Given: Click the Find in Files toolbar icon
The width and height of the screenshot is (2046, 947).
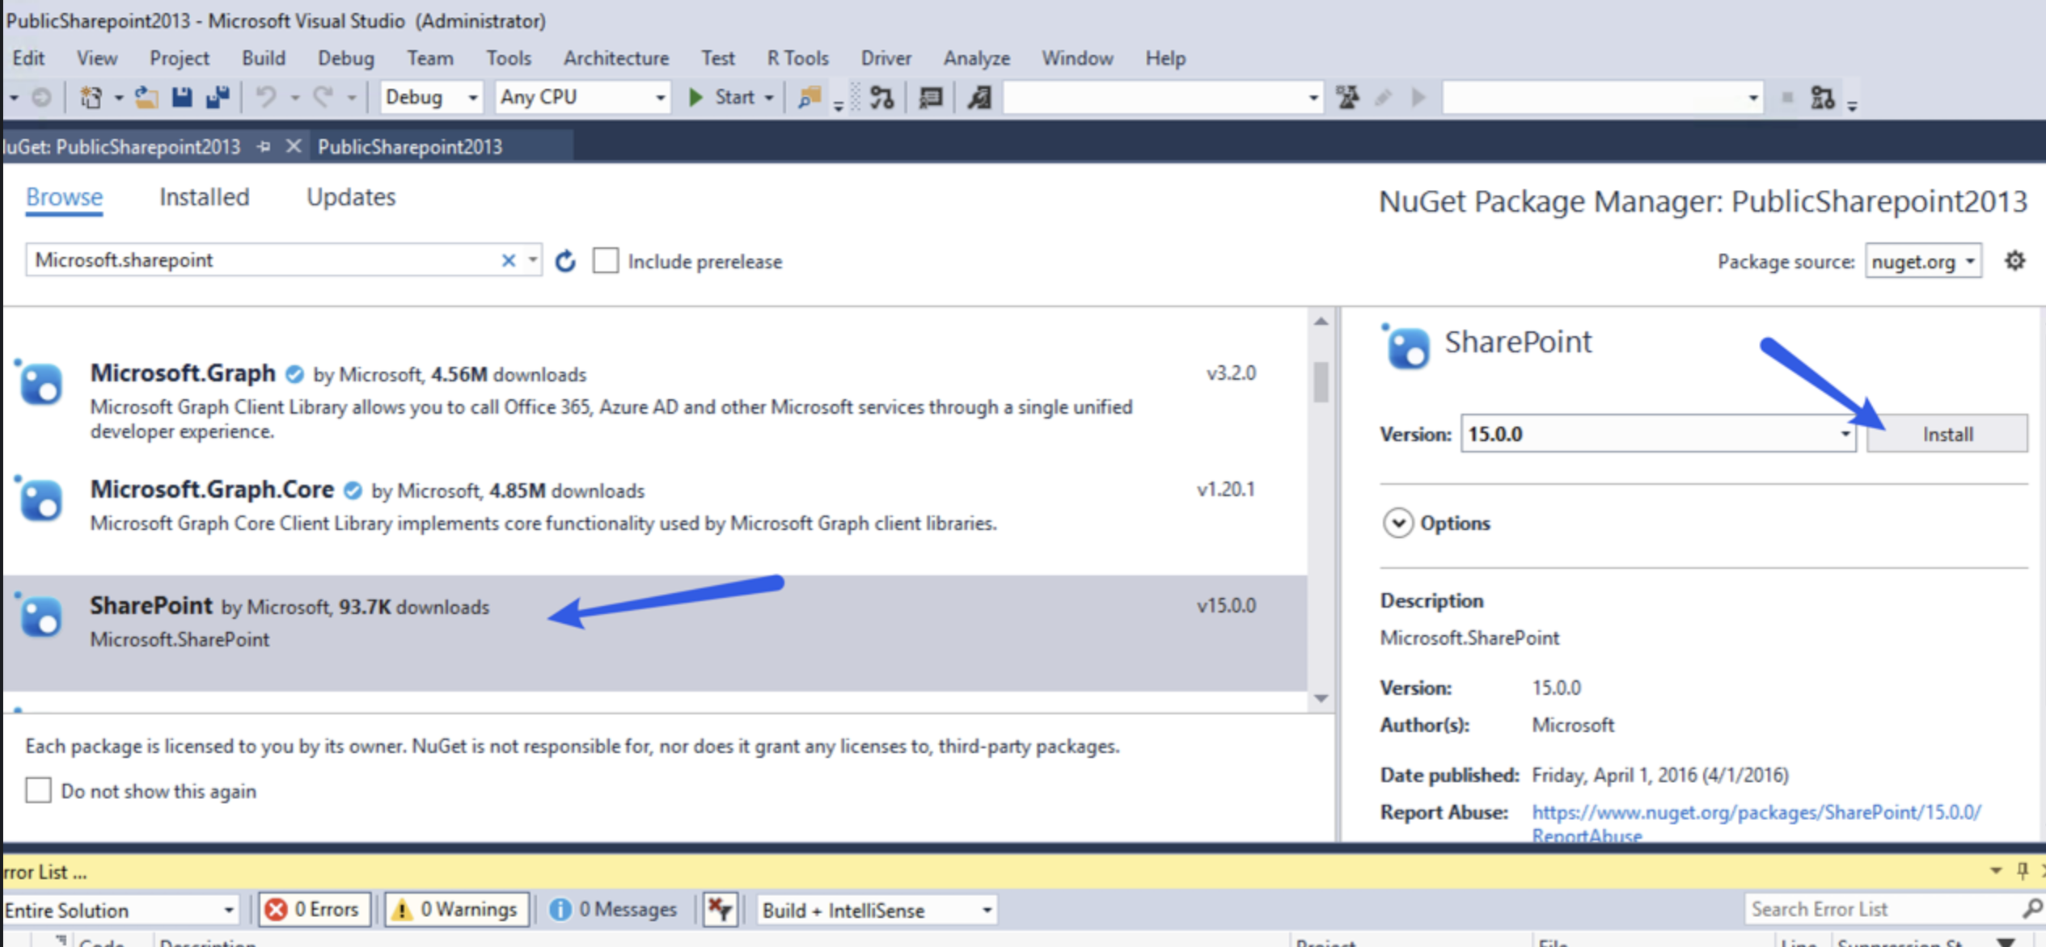Looking at the screenshot, I should coord(809,98).
